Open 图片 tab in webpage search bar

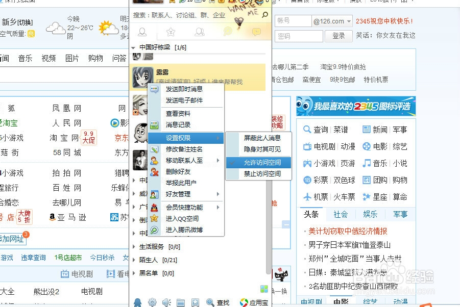(72, 58)
